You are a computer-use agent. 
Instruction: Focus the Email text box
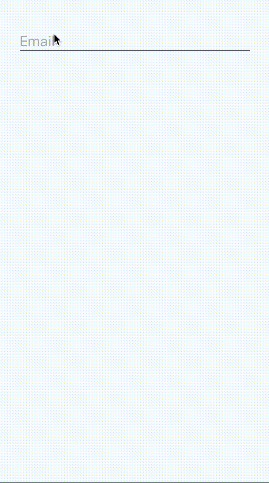tap(134, 42)
